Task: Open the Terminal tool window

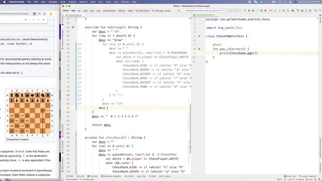Action: tap(93, 176)
